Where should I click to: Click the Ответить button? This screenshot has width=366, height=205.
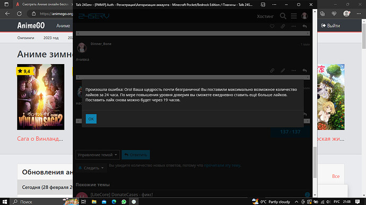click(x=136, y=155)
